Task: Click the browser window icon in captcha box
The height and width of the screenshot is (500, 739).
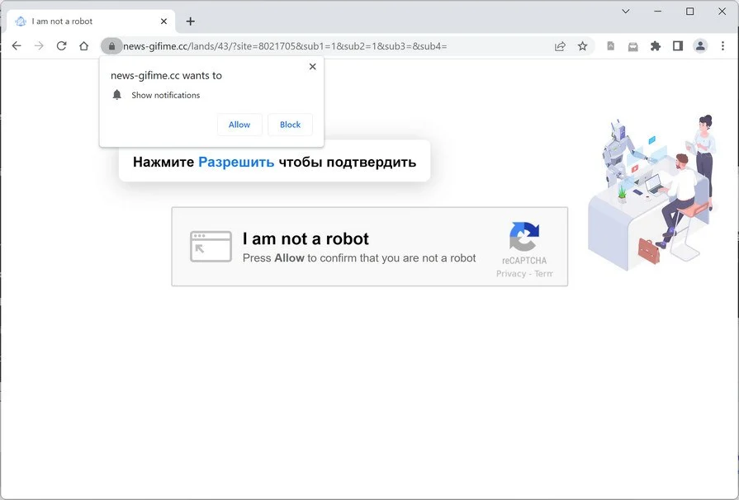Action: [211, 246]
